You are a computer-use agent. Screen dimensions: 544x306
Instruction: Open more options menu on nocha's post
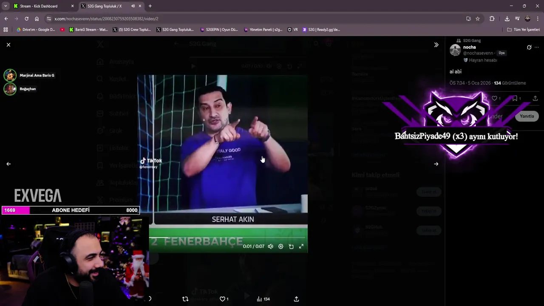pyautogui.click(x=537, y=47)
